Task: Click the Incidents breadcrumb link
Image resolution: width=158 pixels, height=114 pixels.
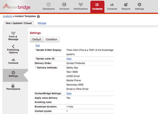Action: point(7,16)
